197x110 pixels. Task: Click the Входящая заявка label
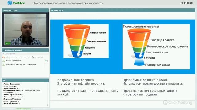coord(162,40)
